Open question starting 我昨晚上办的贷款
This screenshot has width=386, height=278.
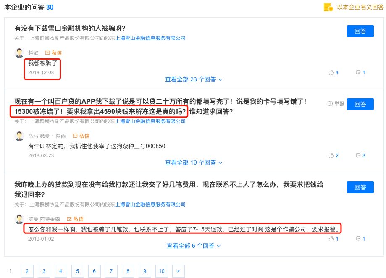coord(168,189)
